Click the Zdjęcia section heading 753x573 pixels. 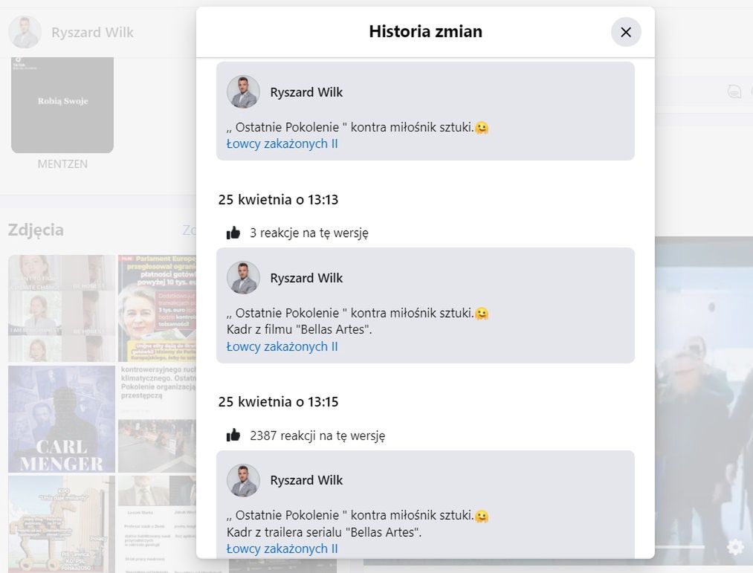click(36, 230)
